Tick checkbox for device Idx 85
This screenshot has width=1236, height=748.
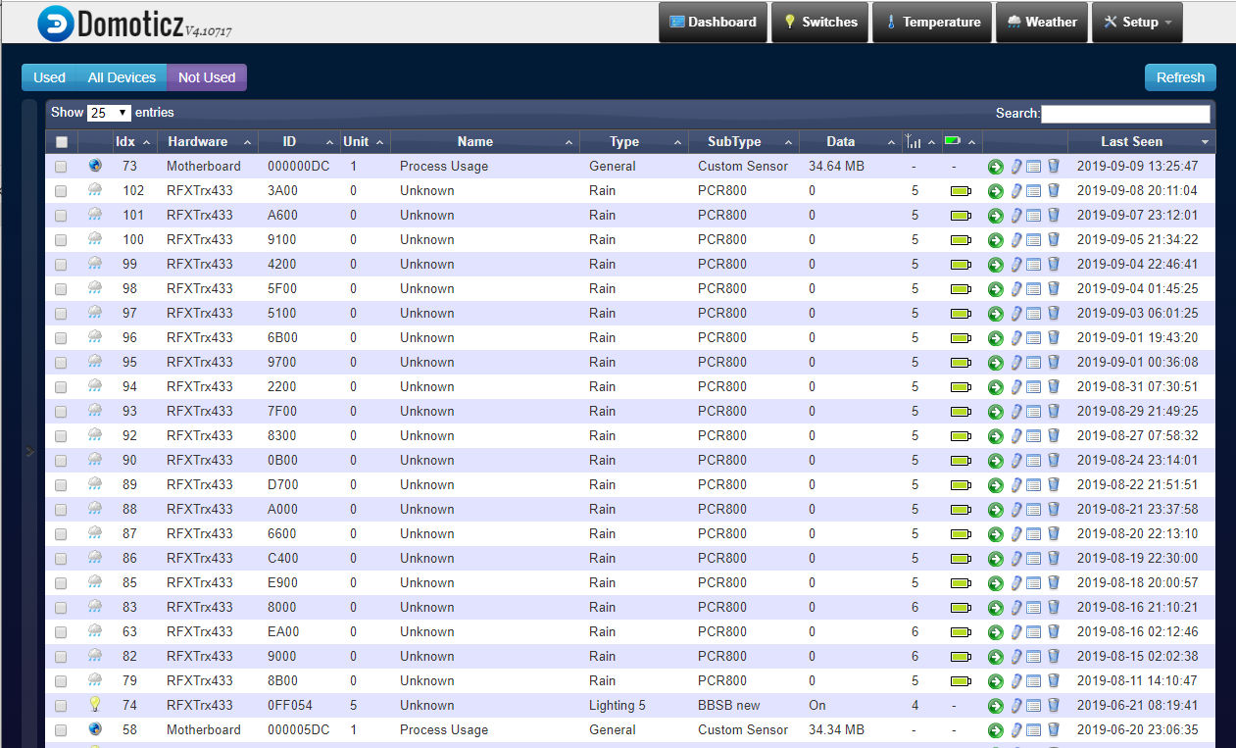61,583
